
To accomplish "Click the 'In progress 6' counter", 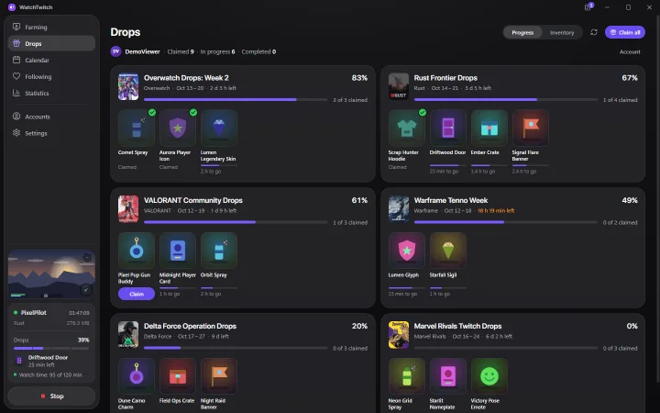I will point(217,51).
